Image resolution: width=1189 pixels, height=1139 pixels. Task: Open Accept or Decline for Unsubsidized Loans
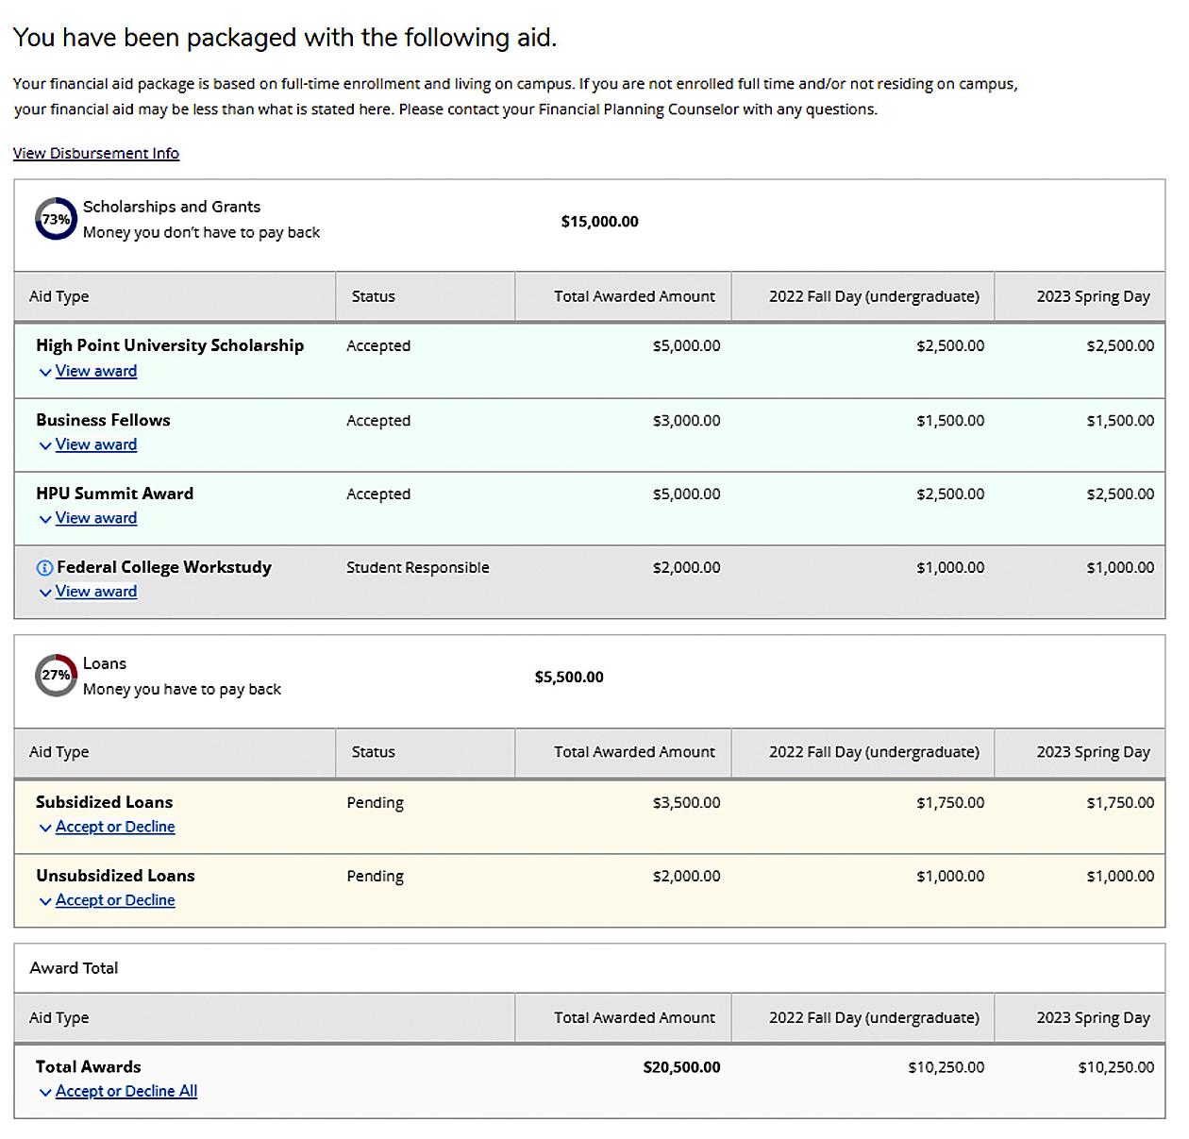tap(115, 900)
